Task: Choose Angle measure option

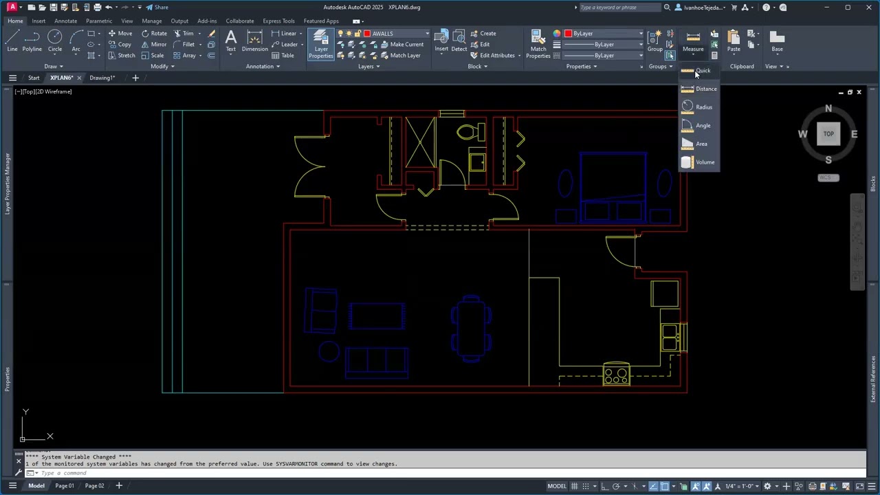Action: coord(698,126)
